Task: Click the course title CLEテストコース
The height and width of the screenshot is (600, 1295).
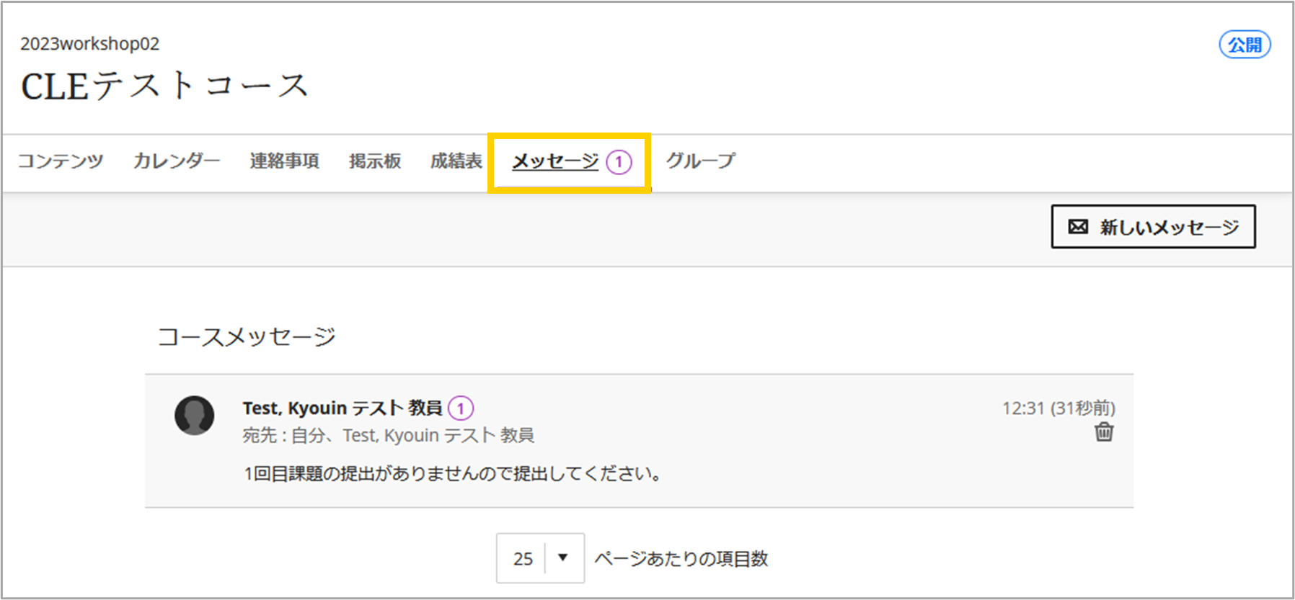Action: pyautogui.click(x=165, y=86)
